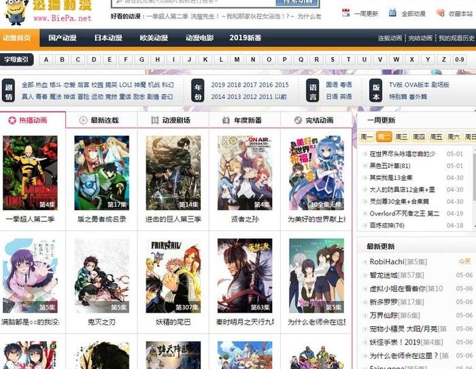Viewport: 476px width, 369px height.
Task: Open the 2019新番 navigation item
Action: tap(245, 38)
